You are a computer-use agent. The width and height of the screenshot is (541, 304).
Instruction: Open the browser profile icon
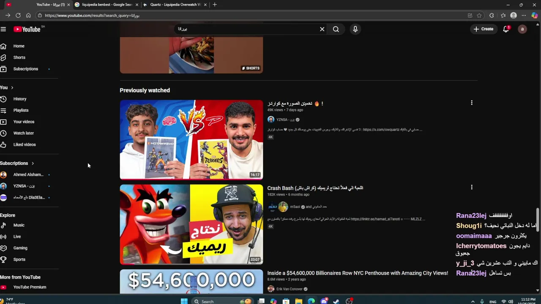click(x=514, y=16)
